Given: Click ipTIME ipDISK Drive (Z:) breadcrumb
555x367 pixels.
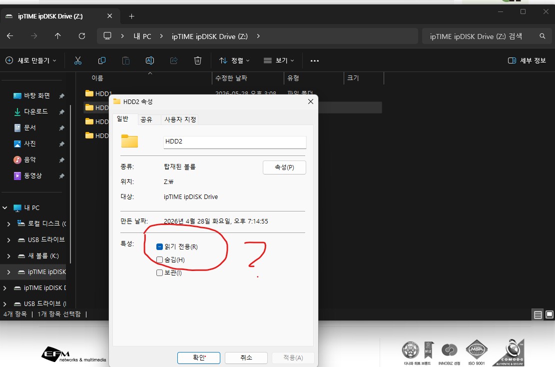Looking at the screenshot, I should click(x=209, y=36).
